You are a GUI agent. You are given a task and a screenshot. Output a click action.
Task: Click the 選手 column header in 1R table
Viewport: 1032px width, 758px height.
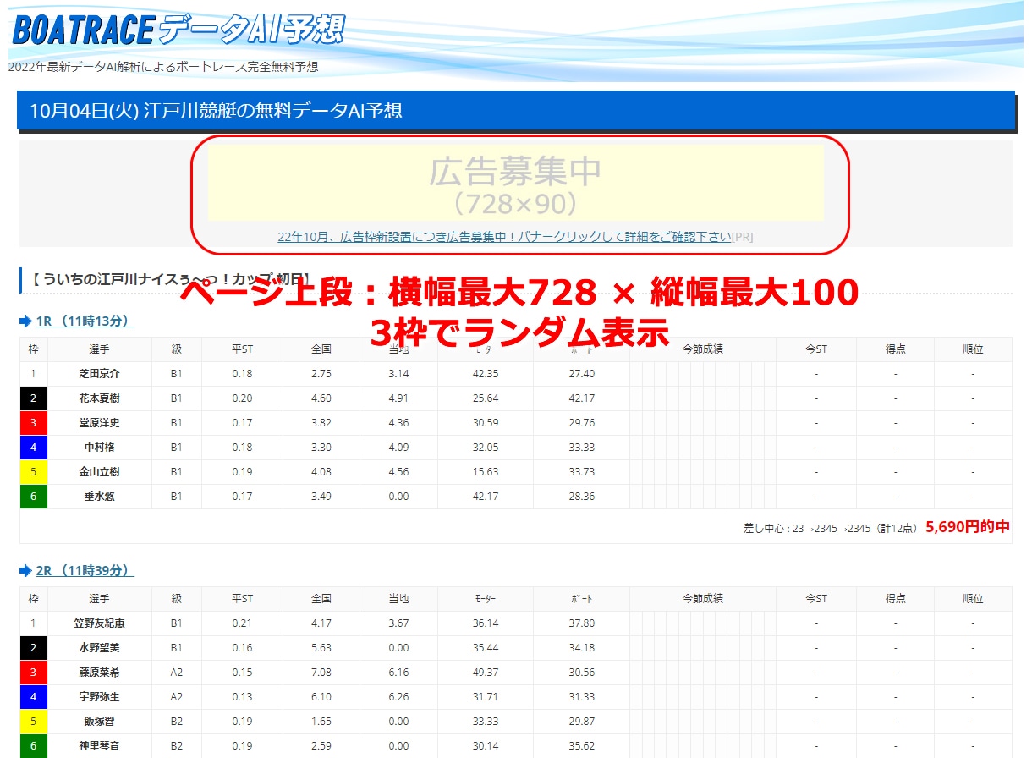100,349
